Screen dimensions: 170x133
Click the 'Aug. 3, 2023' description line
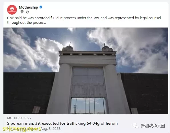(34, 129)
